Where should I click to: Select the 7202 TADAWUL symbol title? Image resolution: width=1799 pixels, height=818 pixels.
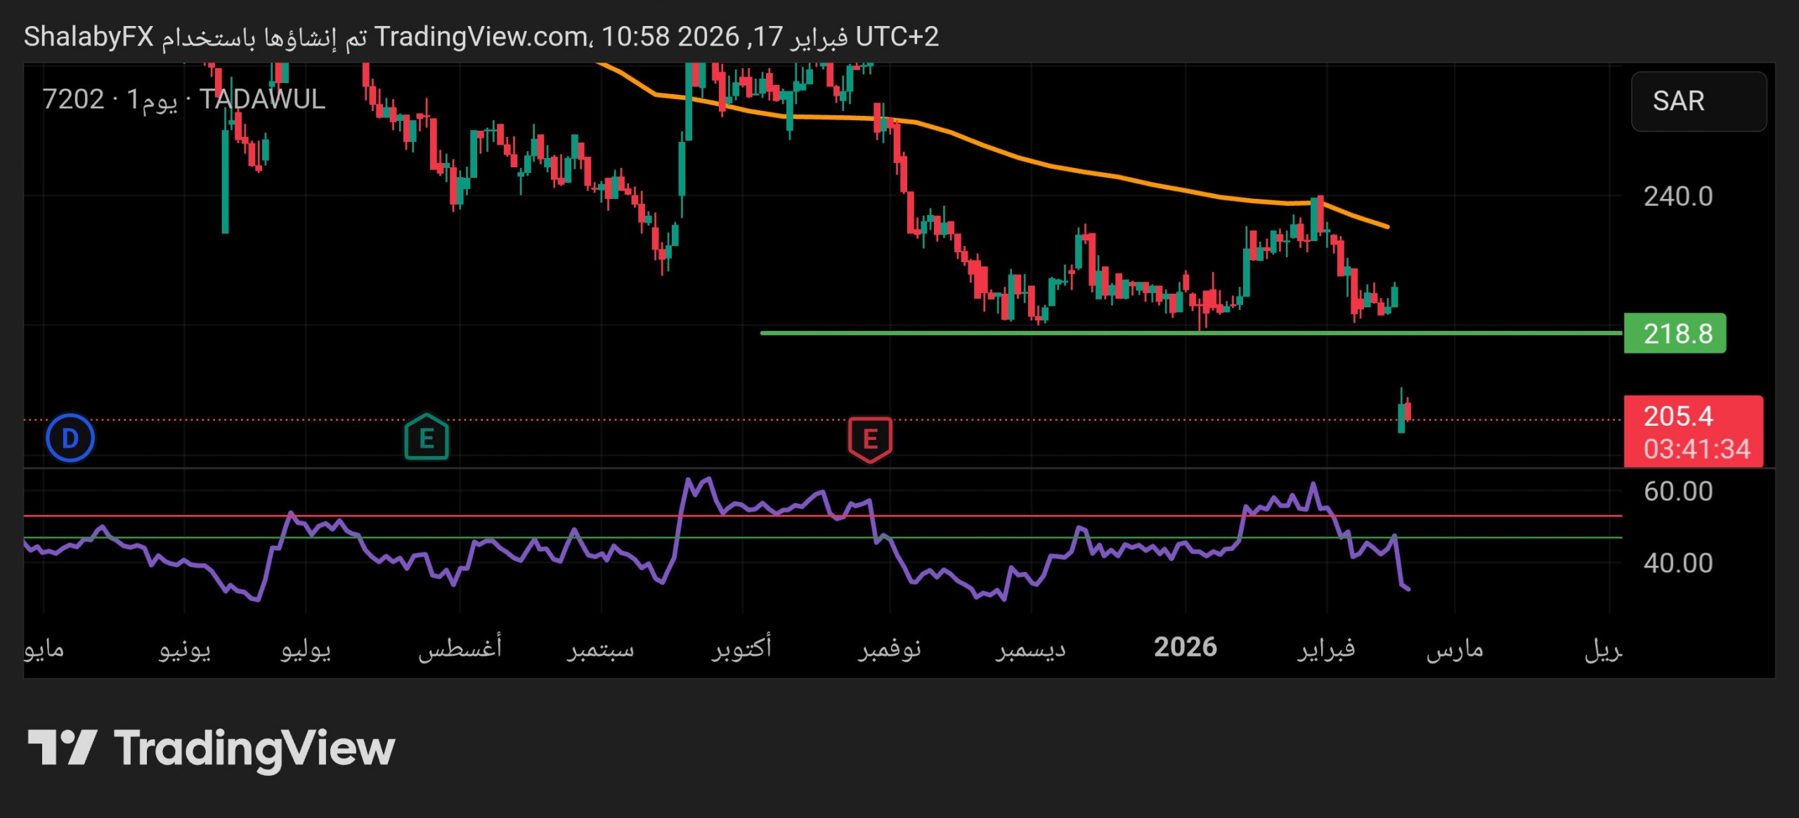click(x=184, y=100)
